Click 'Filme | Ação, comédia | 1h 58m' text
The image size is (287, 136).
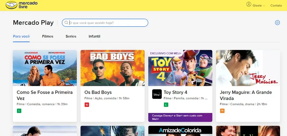coord(107,98)
